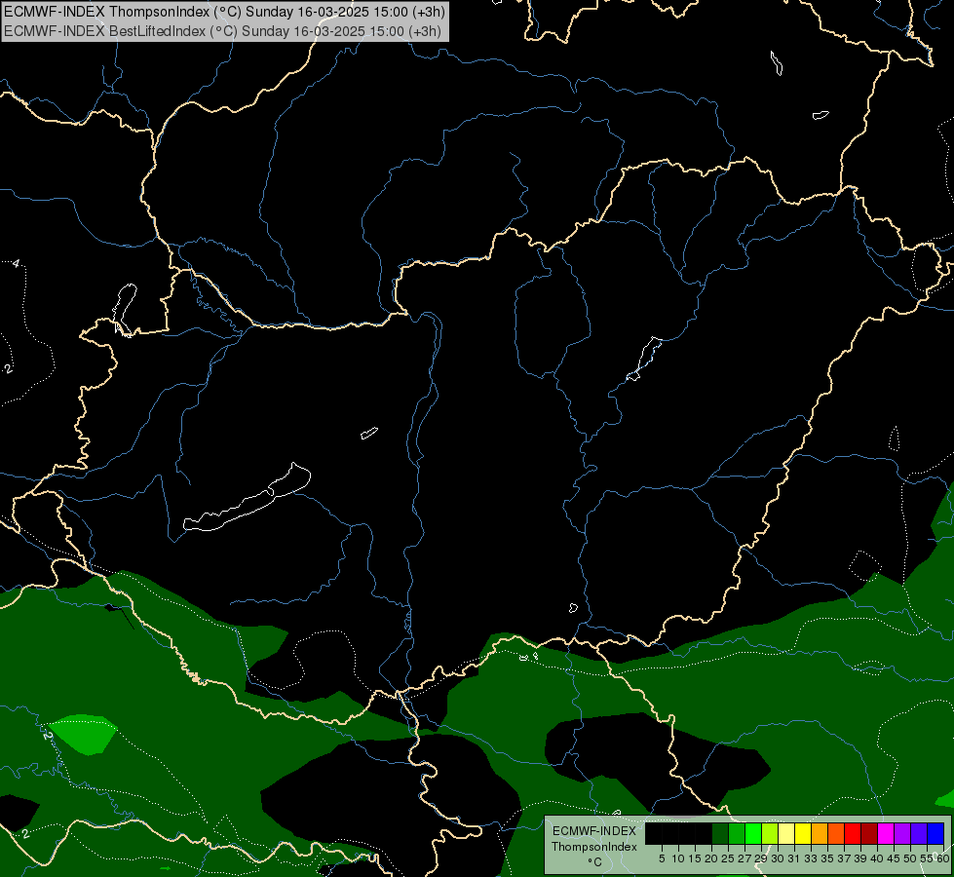Select the red-orange 35–37 legend swatch
Viewport: 954px width, 877px height.
(x=836, y=833)
